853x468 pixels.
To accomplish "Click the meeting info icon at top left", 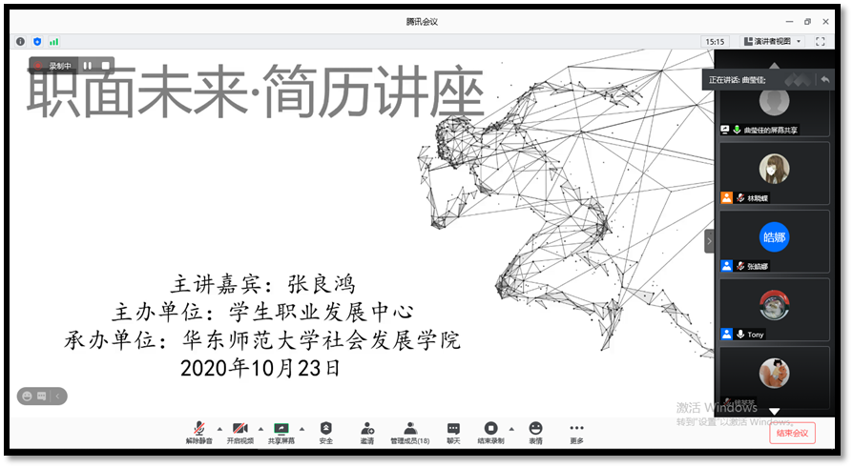I will click(21, 42).
